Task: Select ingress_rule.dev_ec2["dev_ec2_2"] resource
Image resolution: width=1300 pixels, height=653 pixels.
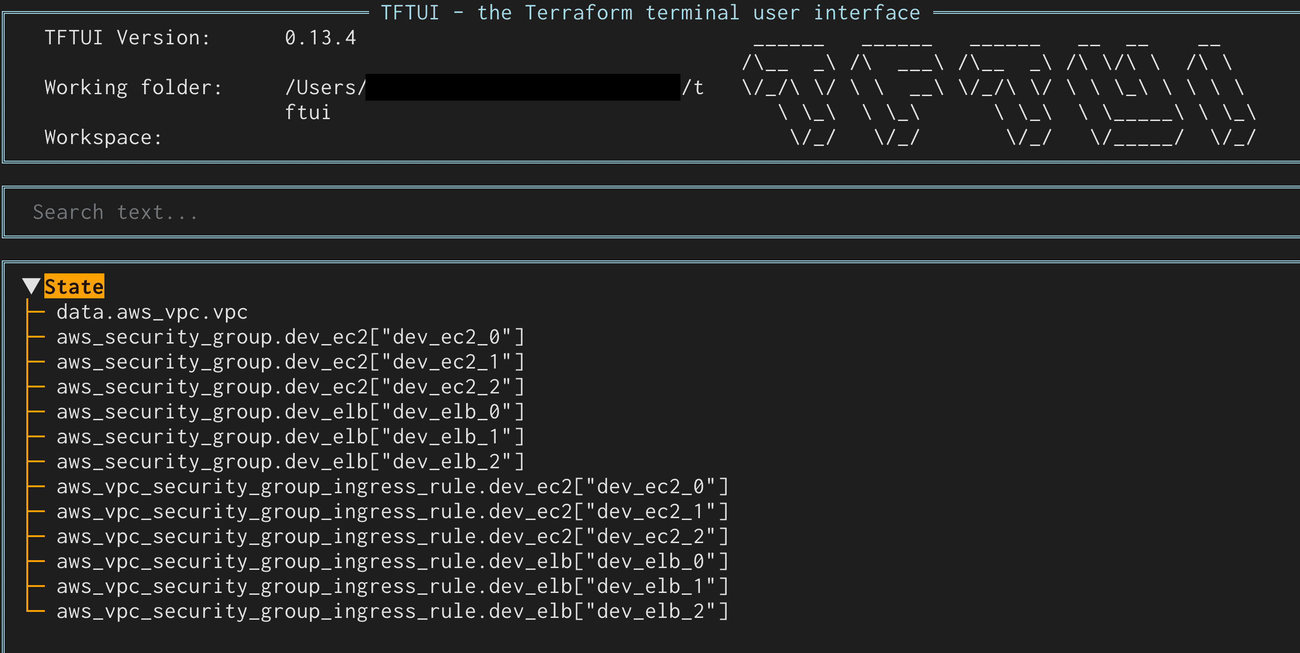Action: [x=392, y=537]
